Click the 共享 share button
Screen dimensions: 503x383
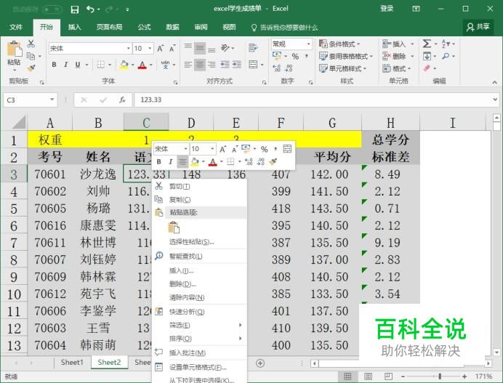pos(478,27)
